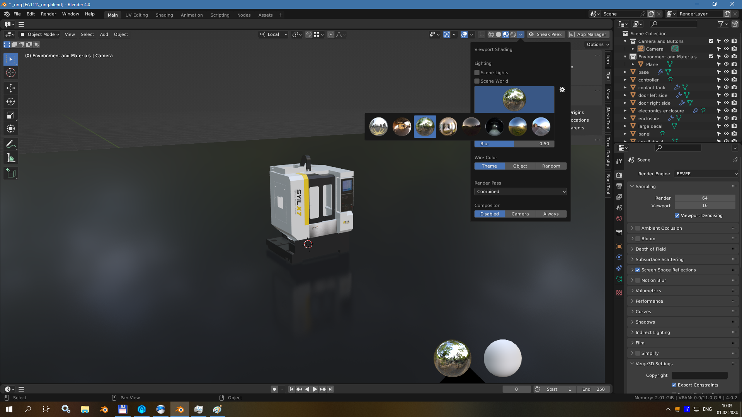Uncheck Export Constraints checkbox
The width and height of the screenshot is (742, 417).
674,385
